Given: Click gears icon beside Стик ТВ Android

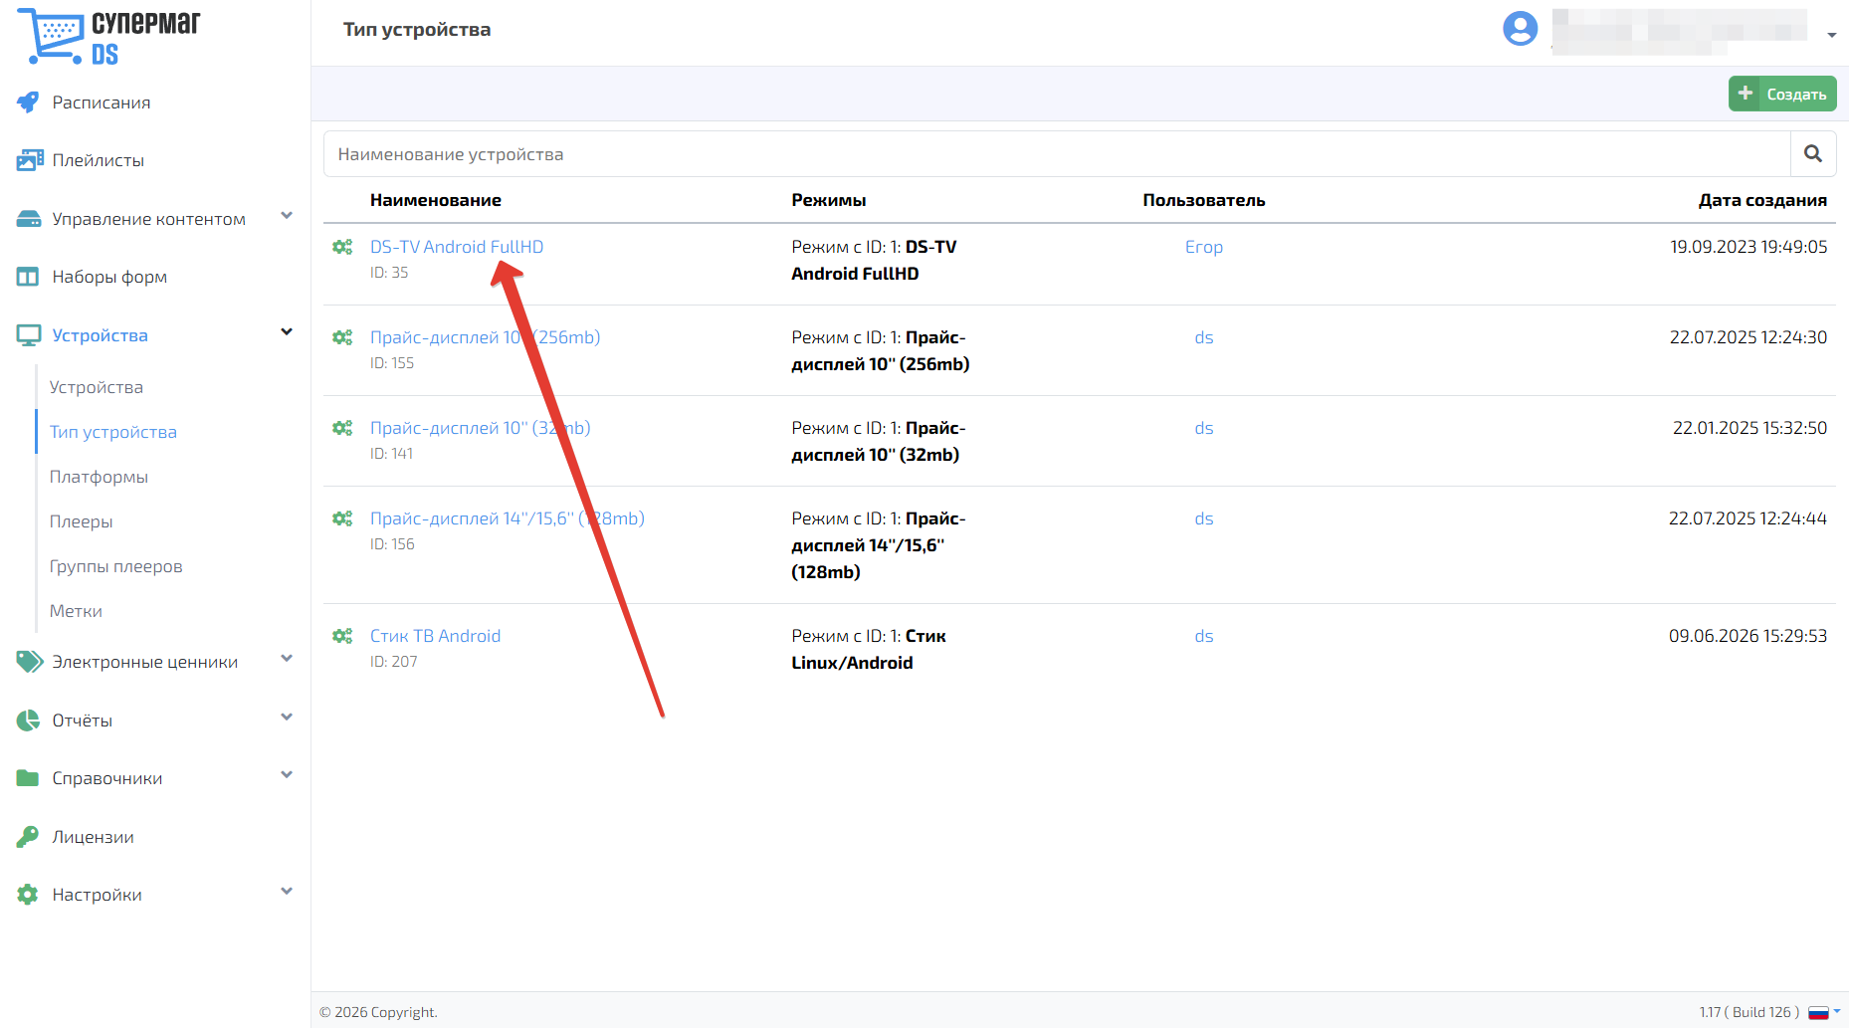Looking at the screenshot, I should point(342,636).
